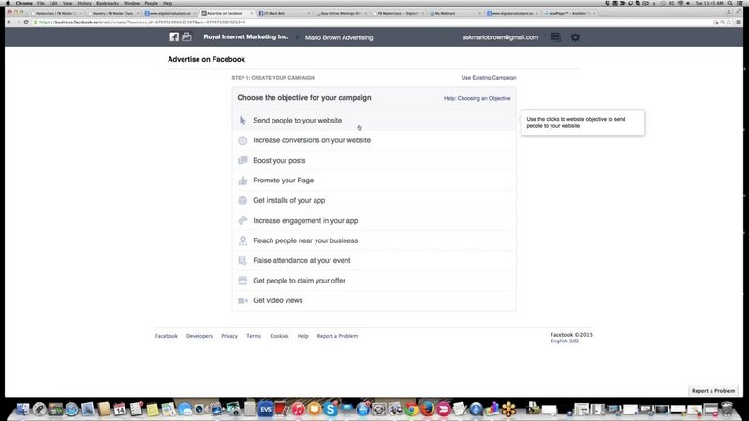Screen dimensions: 749x421
Task: Pick Get installs of your app
Action: tap(374, 200)
